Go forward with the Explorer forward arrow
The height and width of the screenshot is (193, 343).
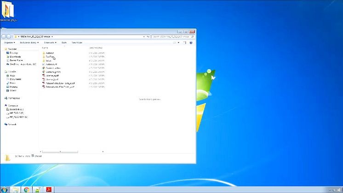tap(9, 36)
